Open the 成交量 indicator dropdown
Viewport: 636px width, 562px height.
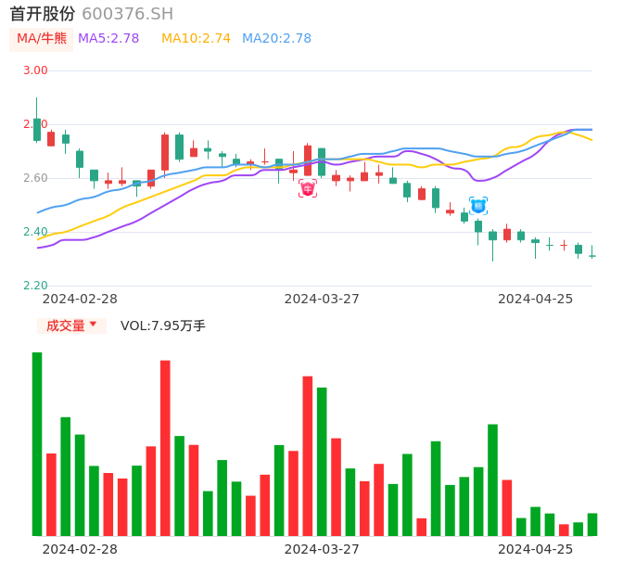(x=71, y=326)
